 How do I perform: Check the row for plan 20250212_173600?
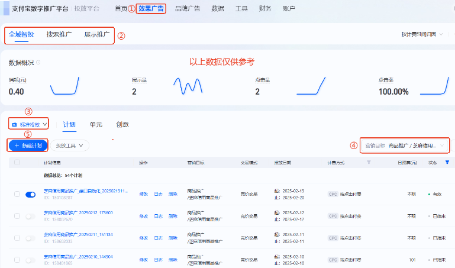pyautogui.click(x=17, y=216)
